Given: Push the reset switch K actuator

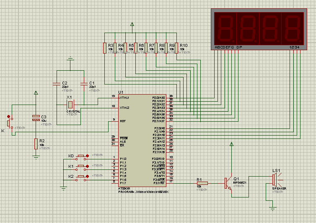Looking at the screenshot, I should point(8,123).
